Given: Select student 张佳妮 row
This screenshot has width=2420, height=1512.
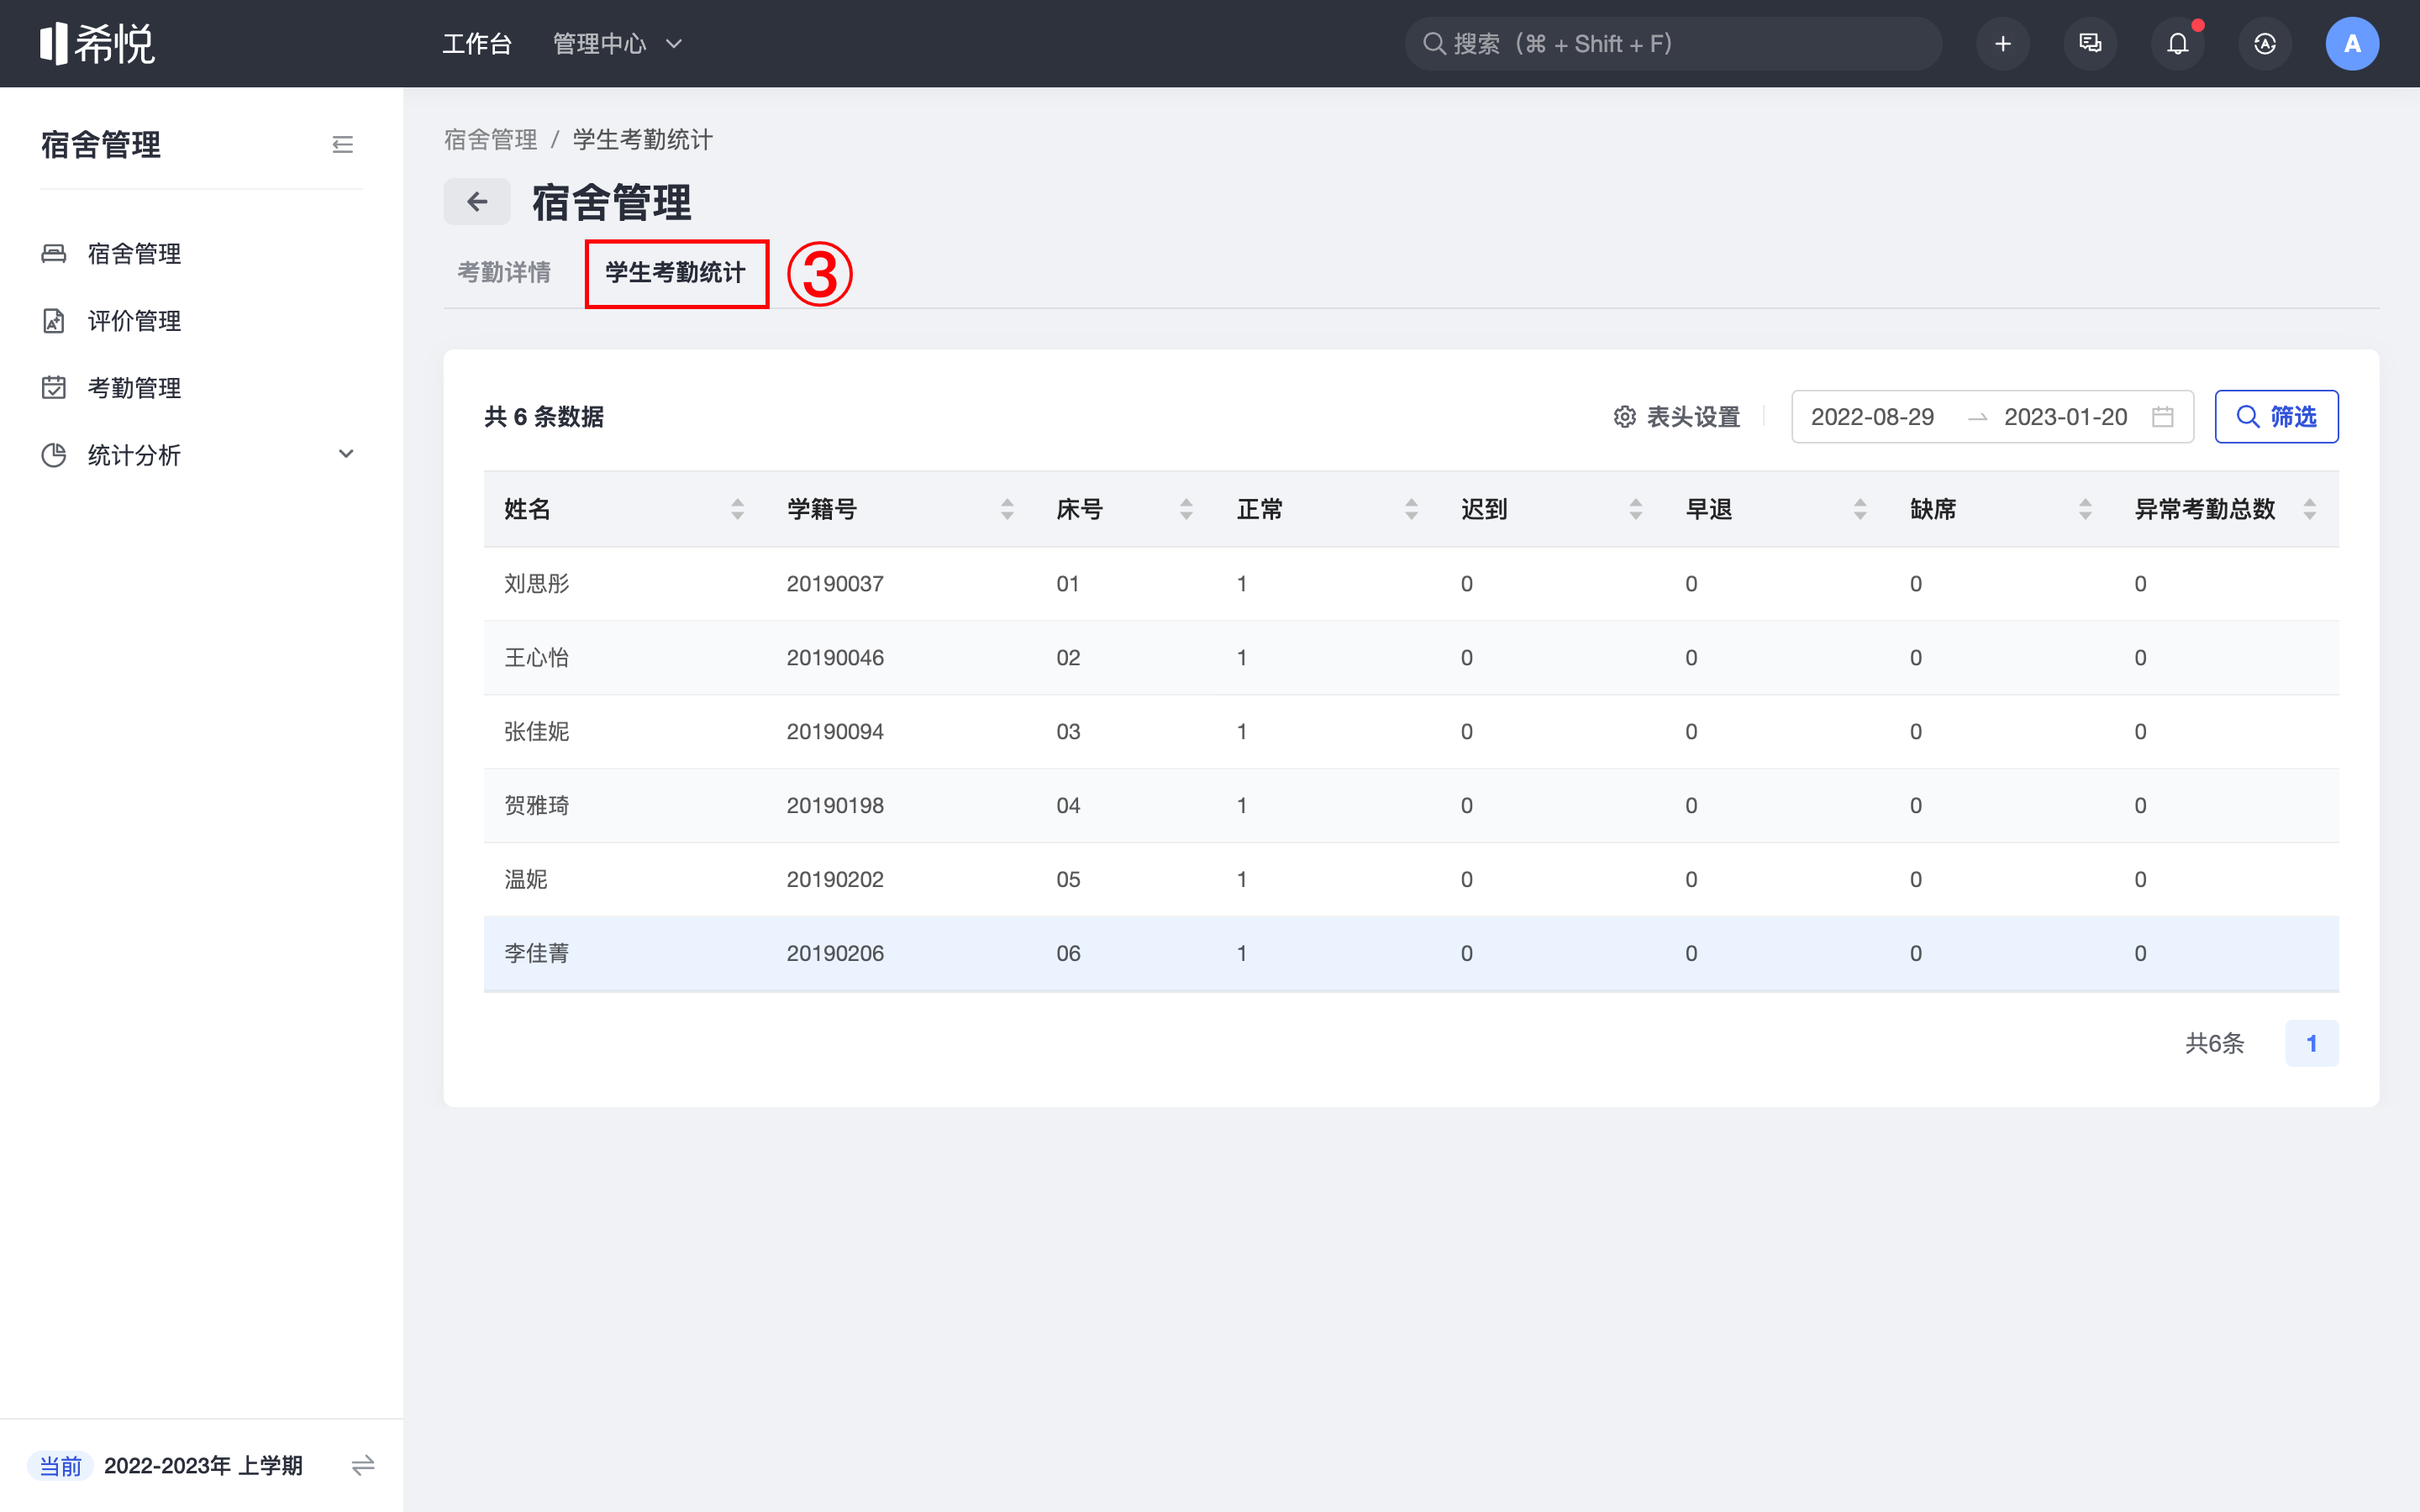Looking at the screenshot, I should tap(1410, 731).
